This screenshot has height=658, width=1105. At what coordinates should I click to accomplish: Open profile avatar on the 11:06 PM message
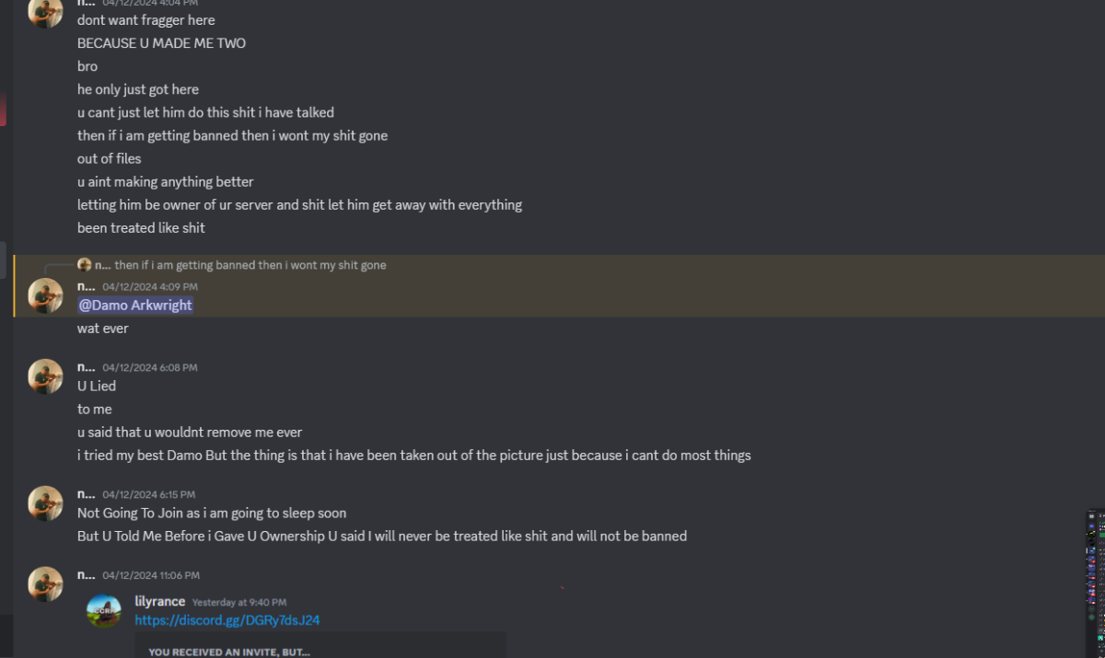(45, 583)
